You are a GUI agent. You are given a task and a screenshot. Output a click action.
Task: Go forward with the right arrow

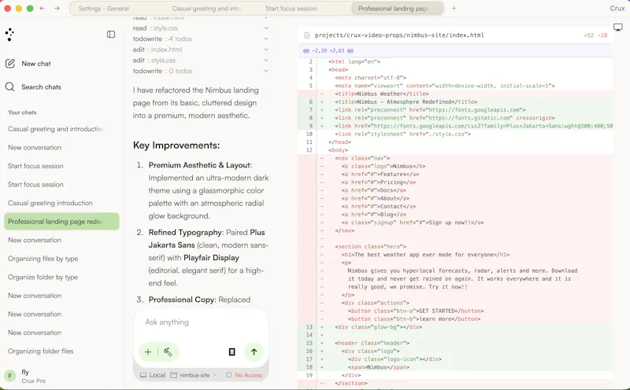tap(57, 8)
